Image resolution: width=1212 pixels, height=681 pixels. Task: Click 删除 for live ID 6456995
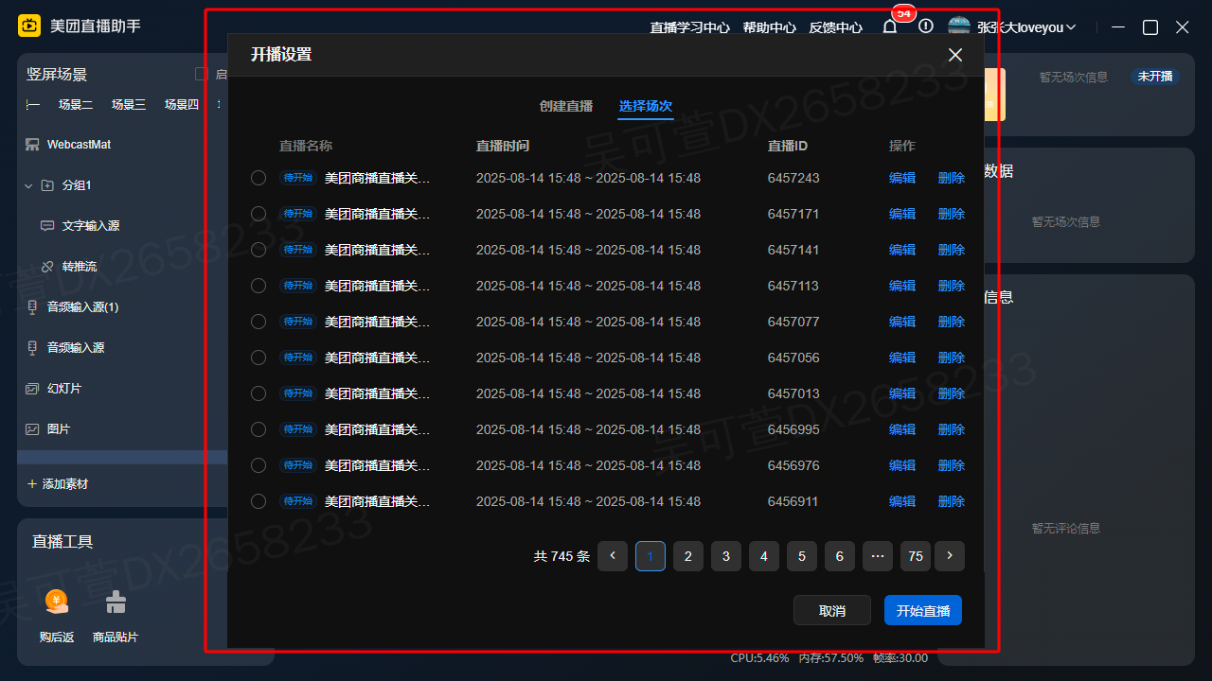coord(952,429)
